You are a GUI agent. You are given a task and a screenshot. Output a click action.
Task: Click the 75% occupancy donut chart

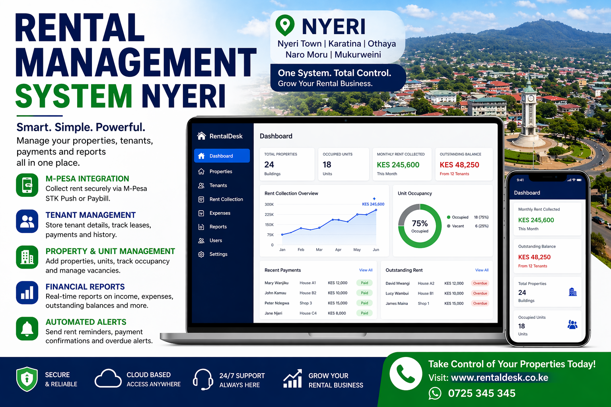tap(419, 226)
